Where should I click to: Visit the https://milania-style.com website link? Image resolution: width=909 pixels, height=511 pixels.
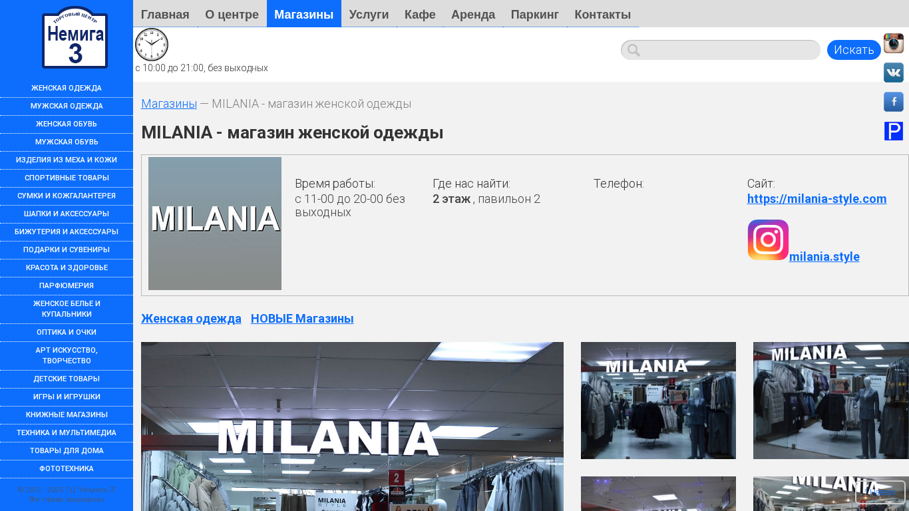pos(817,198)
